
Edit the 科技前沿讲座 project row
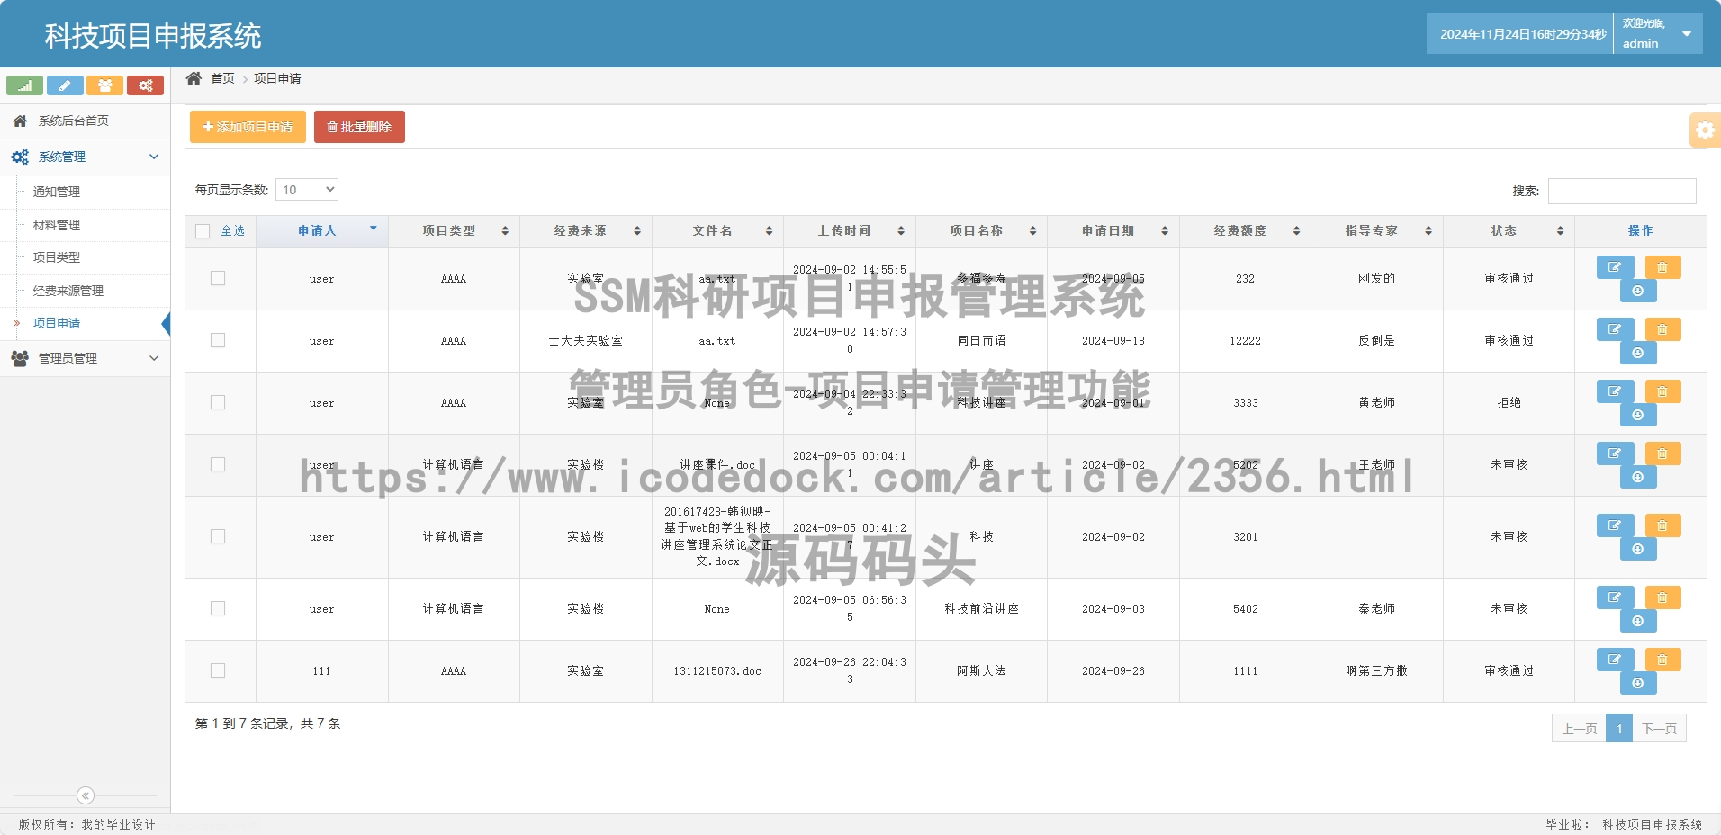coord(1615,597)
